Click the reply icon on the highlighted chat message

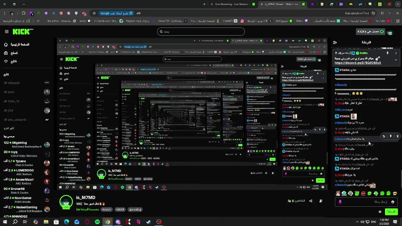click(x=384, y=137)
